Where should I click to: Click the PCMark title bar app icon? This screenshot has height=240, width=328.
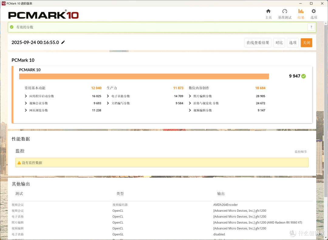pos(4,3)
